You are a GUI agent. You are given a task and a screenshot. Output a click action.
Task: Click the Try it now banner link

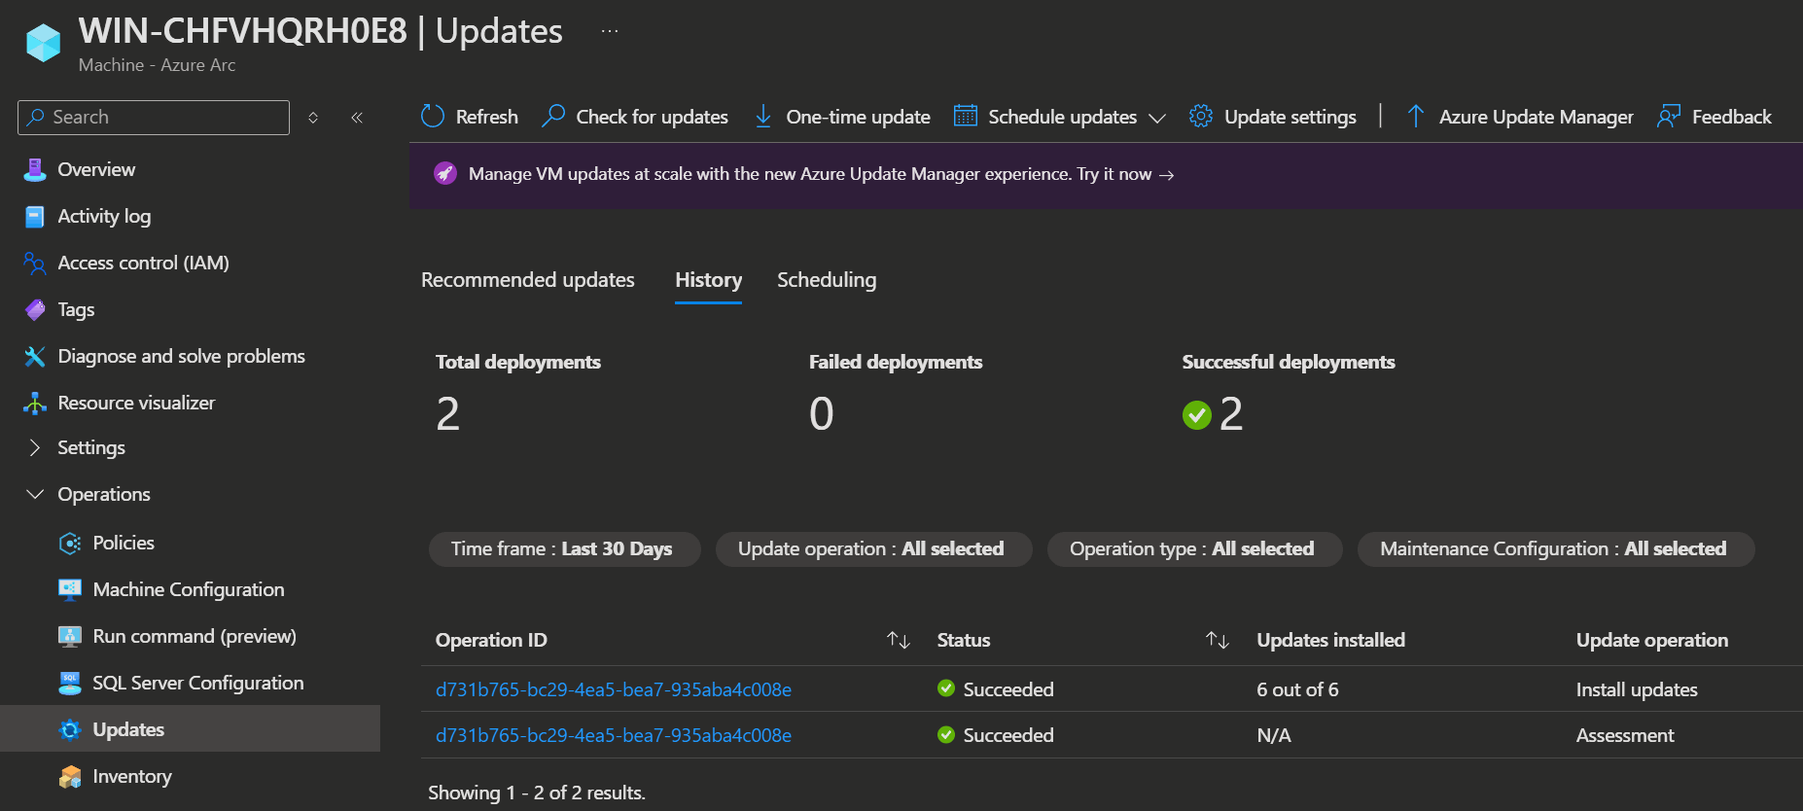pyautogui.click(x=1125, y=174)
